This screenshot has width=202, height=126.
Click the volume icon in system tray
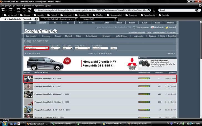193,124
